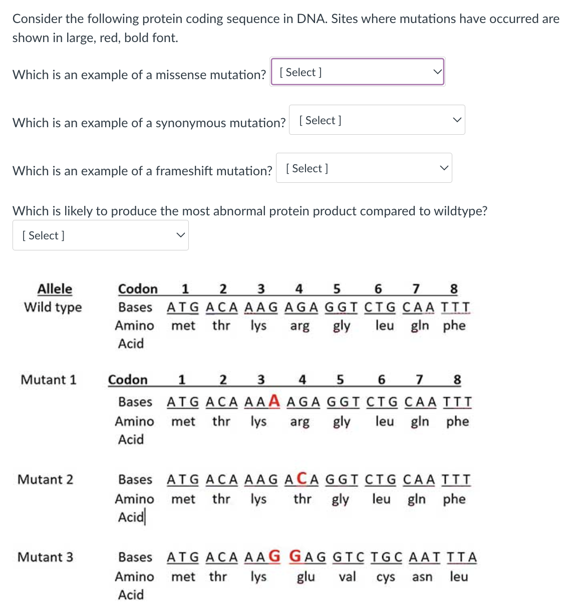Select the question text about missense mutation

click(x=139, y=74)
